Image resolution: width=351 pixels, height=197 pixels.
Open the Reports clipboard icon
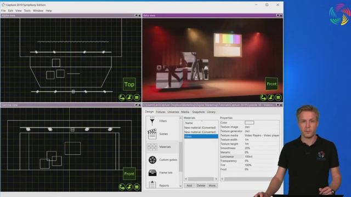click(x=152, y=184)
